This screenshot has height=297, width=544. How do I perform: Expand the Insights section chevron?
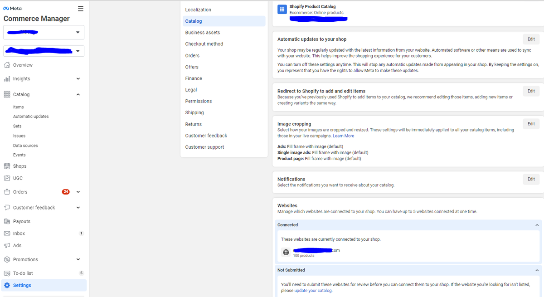pyautogui.click(x=78, y=79)
